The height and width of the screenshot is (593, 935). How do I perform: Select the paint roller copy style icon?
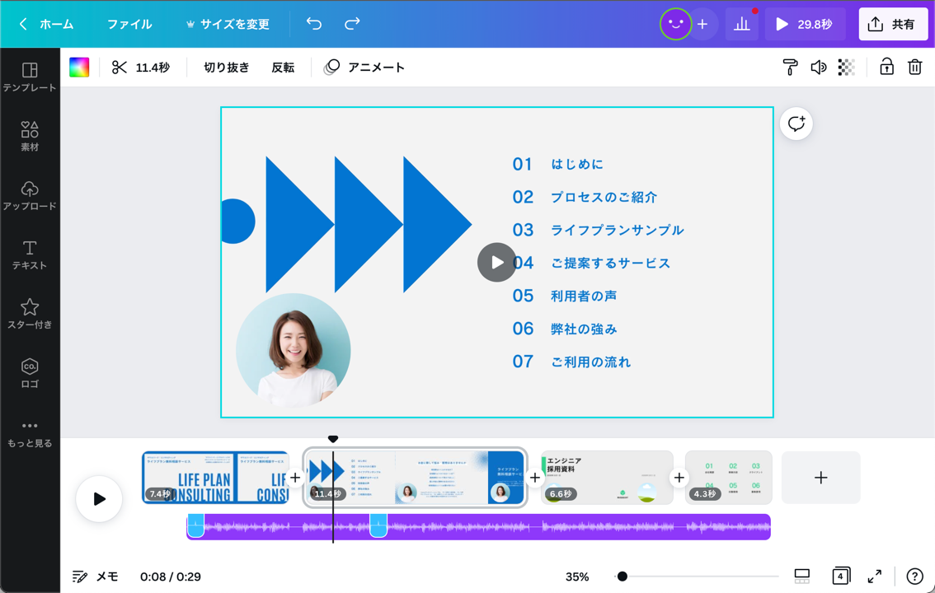790,68
